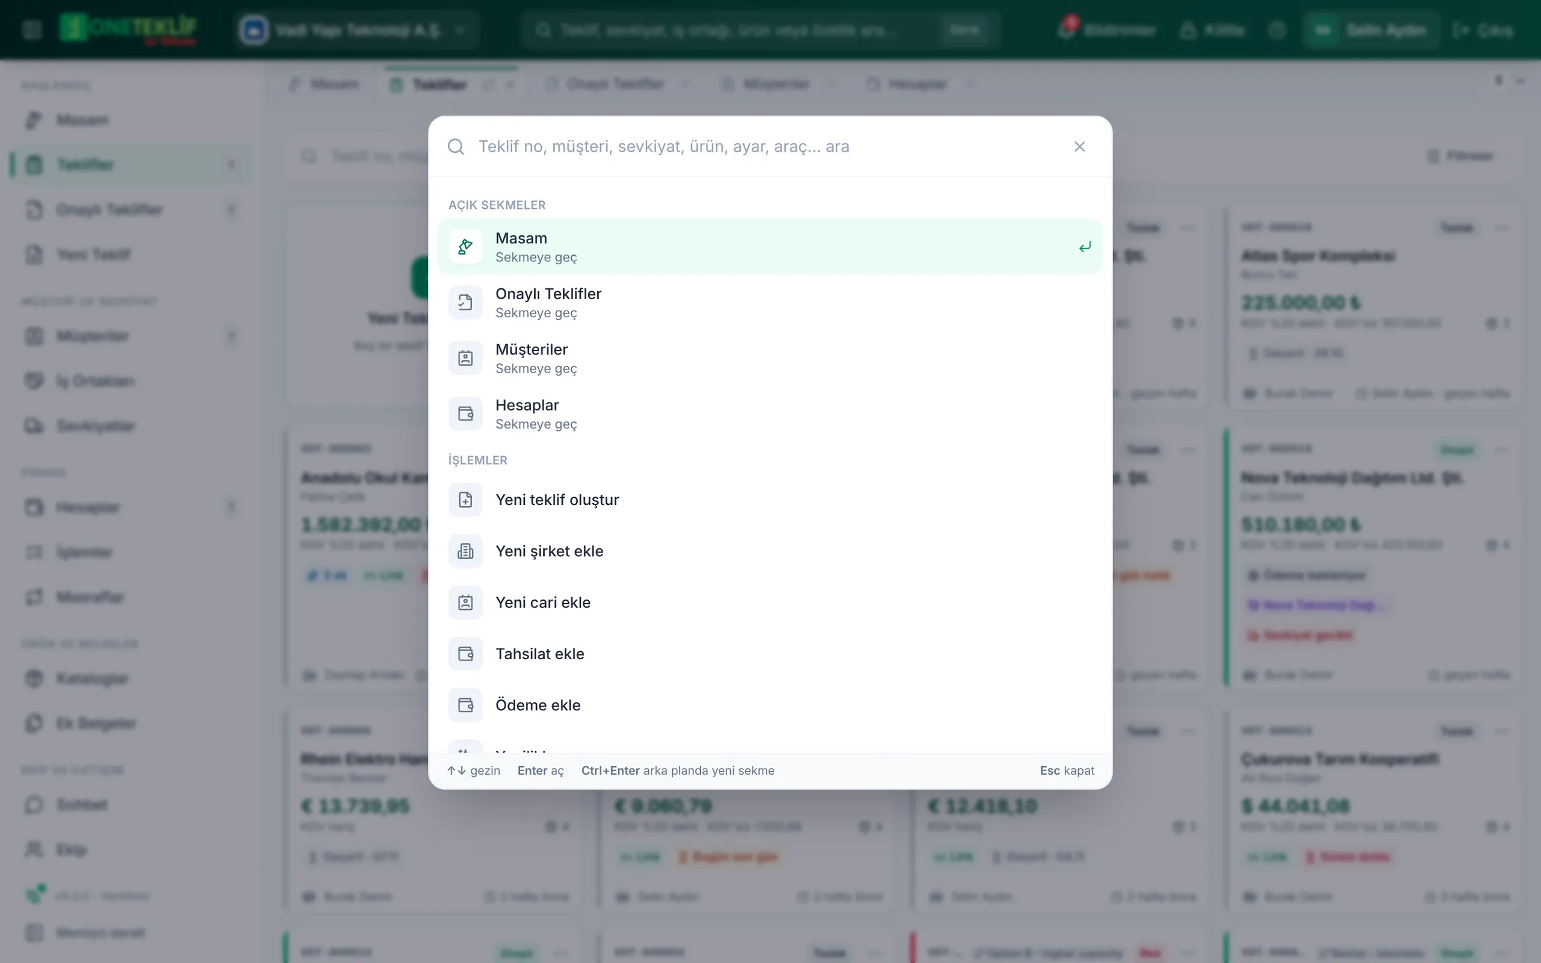Switch to the Masam tab in the tab bar
This screenshot has height=963, width=1541.
pyautogui.click(x=325, y=84)
